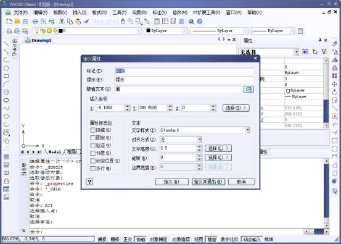341x244 pixels.
Task: Check the 多行 (multiline) option
Action: [93, 169]
